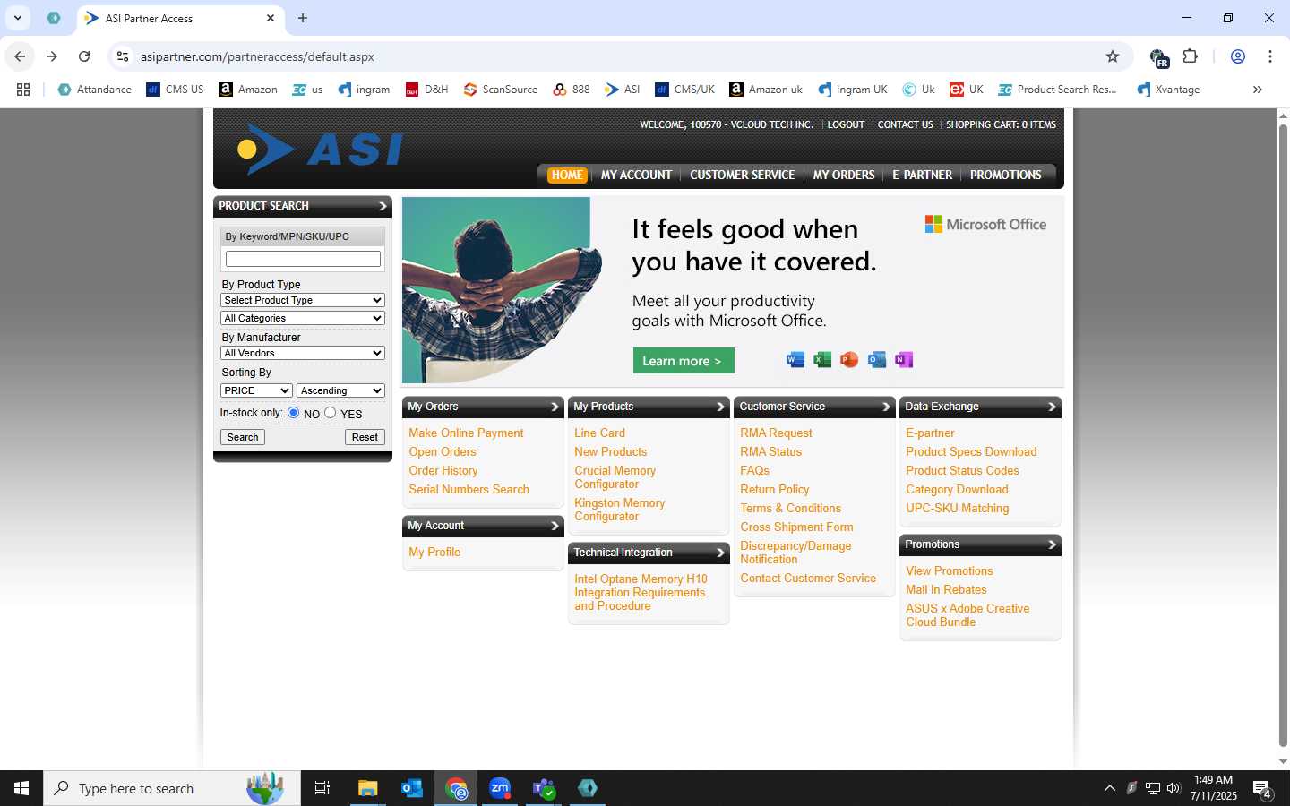The height and width of the screenshot is (806, 1290).
Task: Open PROMOTIONS in the navigation
Action: tap(1006, 175)
